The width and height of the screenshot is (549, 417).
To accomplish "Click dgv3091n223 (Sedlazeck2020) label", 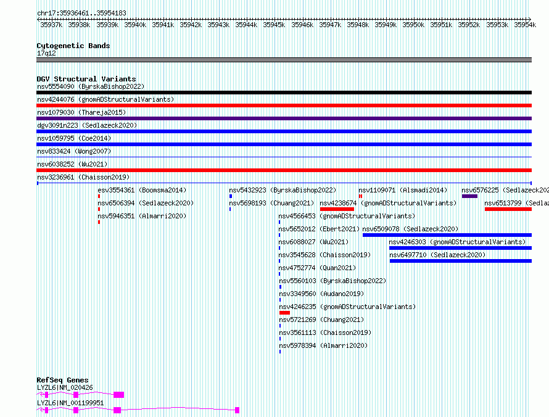I will click(87, 125).
